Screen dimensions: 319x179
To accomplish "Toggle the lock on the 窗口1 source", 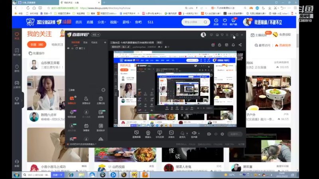I will click(x=73, y=48).
